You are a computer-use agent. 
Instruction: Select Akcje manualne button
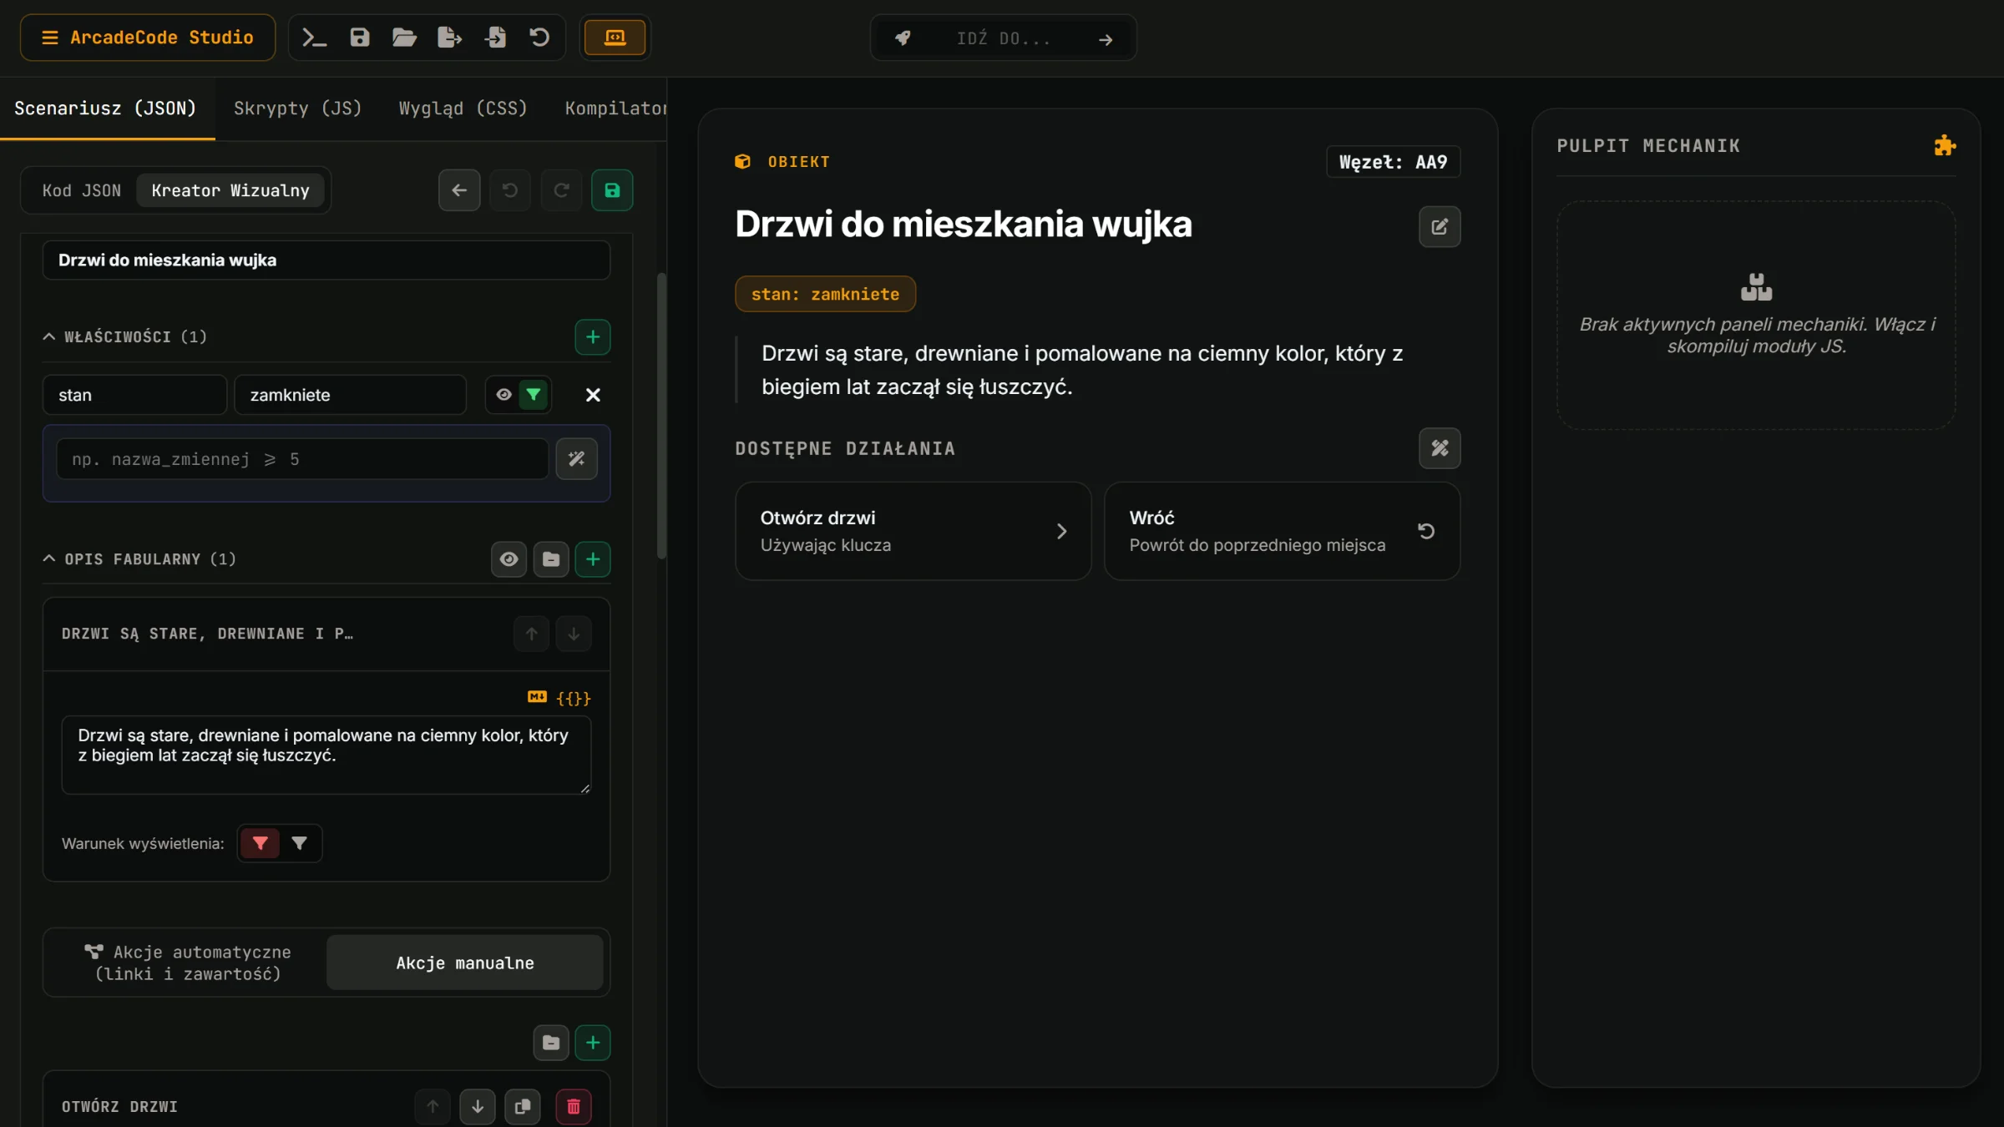point(465,963)
